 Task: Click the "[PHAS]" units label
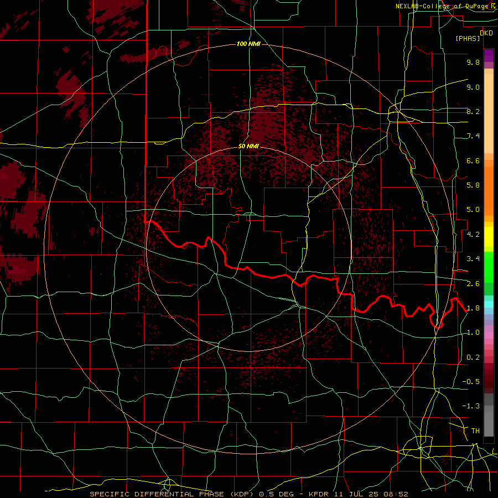468,38
